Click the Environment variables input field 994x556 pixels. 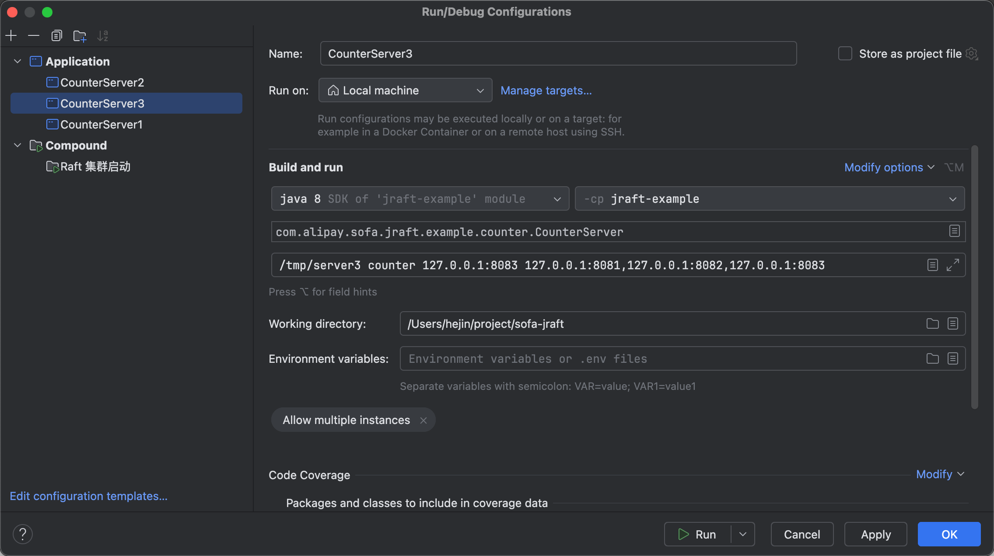coord(656,359)
